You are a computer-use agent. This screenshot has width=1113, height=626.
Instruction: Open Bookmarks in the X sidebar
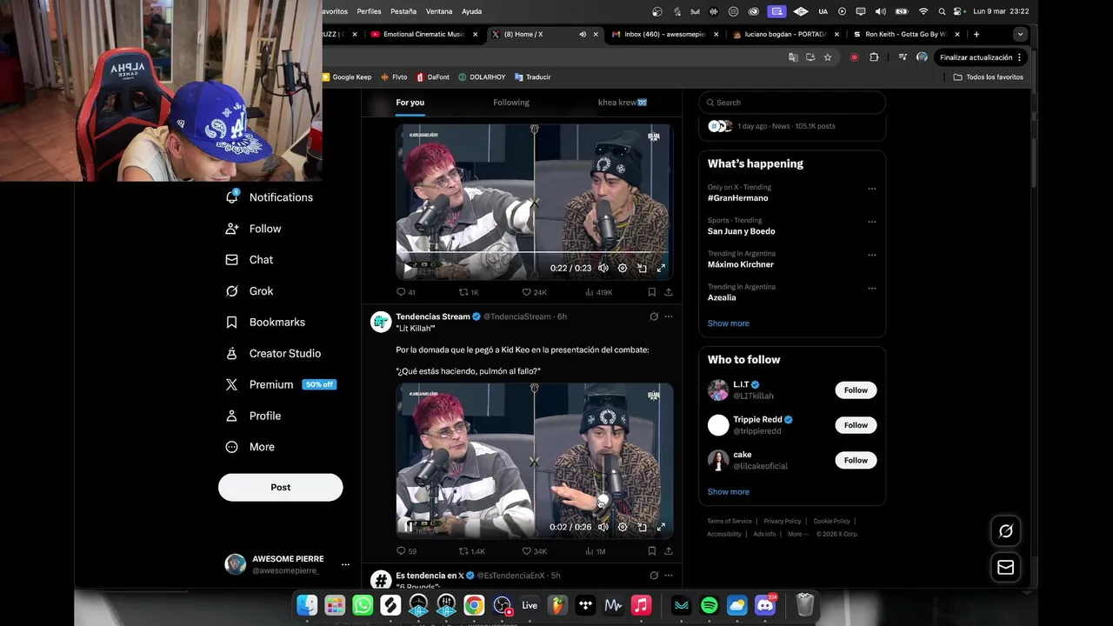click(265, 323)
